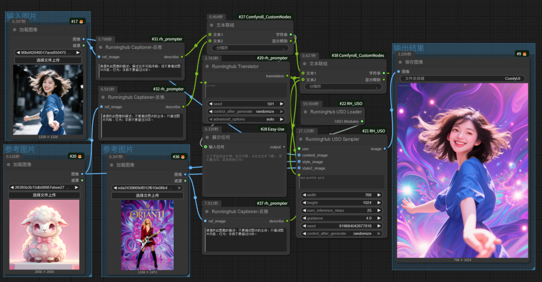Collapse the #36 加载图像 node
This screenshot has height=282, width=542.
[x=111, y=165]
